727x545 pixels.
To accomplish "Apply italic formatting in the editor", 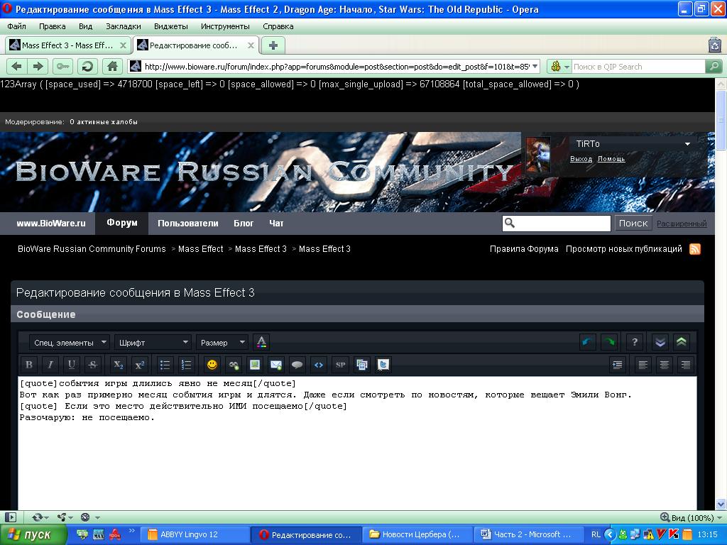I will tap(50, 365).
